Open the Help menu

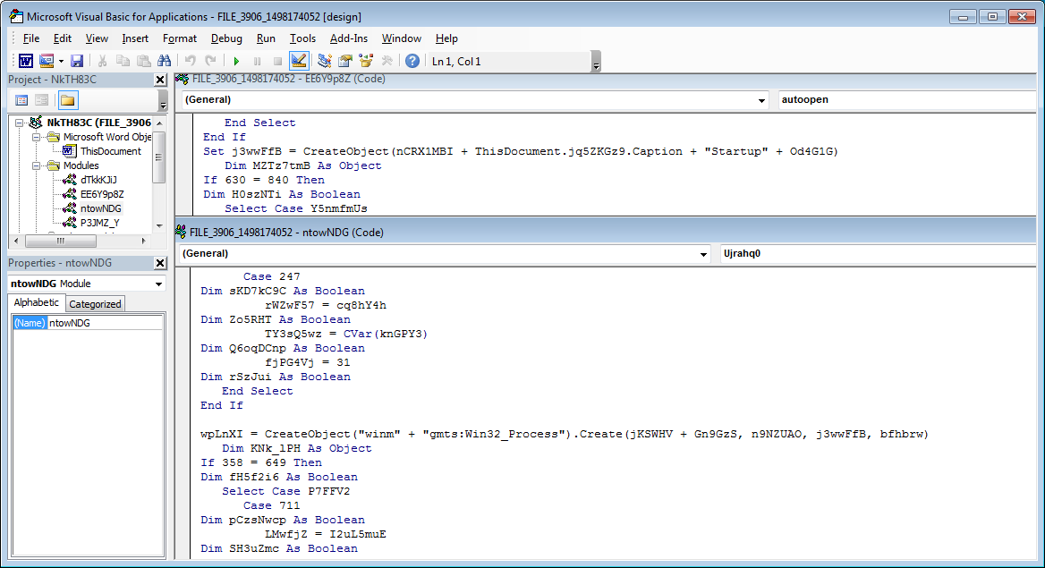tap(446, 38)
